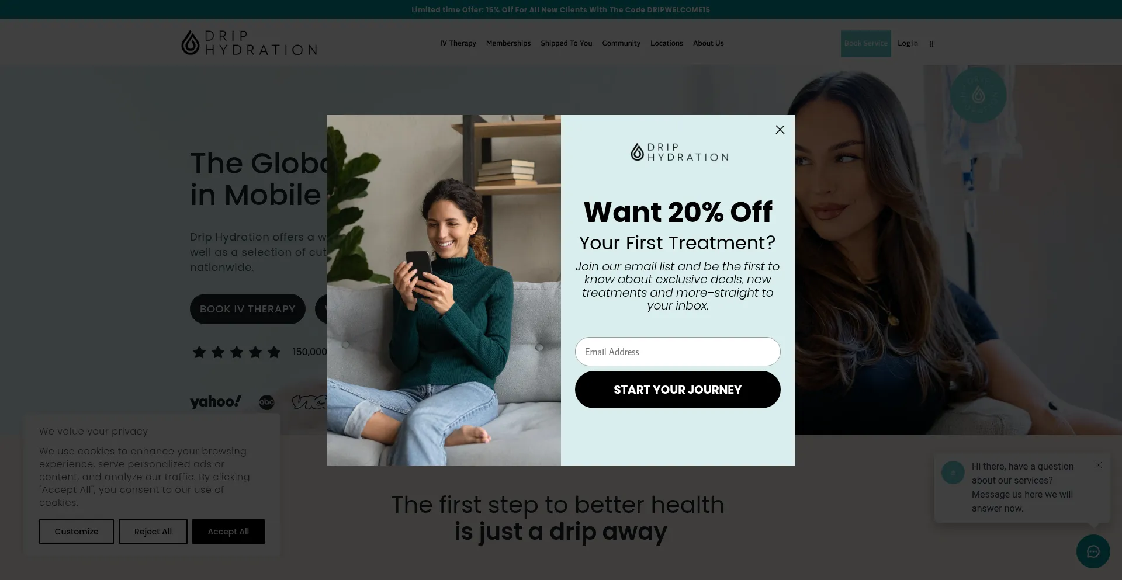The width and height of the screenshot is (1122, 580).
Task: Click the Email Address field
Action: tap(678, 352)
